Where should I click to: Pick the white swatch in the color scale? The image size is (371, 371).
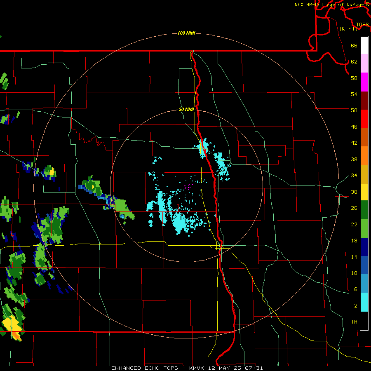pos(364,45)
